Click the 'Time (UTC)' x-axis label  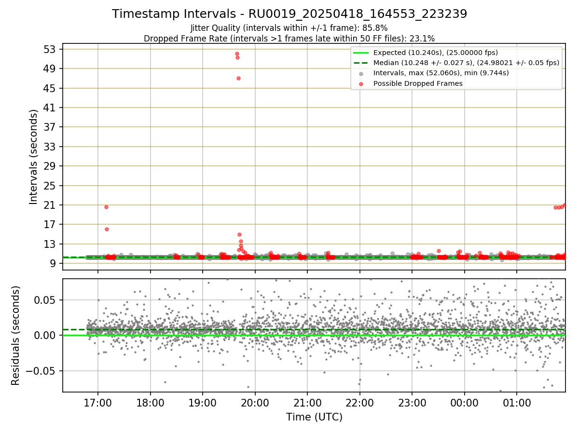[x=314, y=417]
